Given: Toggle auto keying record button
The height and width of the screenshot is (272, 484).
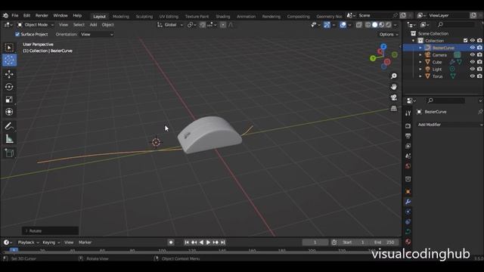Looking at the screenshot, I should tap(171, 243).
